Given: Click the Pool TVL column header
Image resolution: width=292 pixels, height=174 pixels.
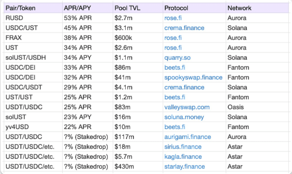Looking at the screenshot, I should point(127,8).
